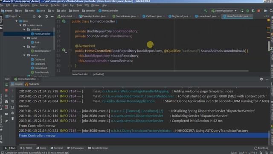This screenshot has height=154, width=273.
Task: Click the HomeController breadcrumb below editor
Action: [x=80, y=74]
